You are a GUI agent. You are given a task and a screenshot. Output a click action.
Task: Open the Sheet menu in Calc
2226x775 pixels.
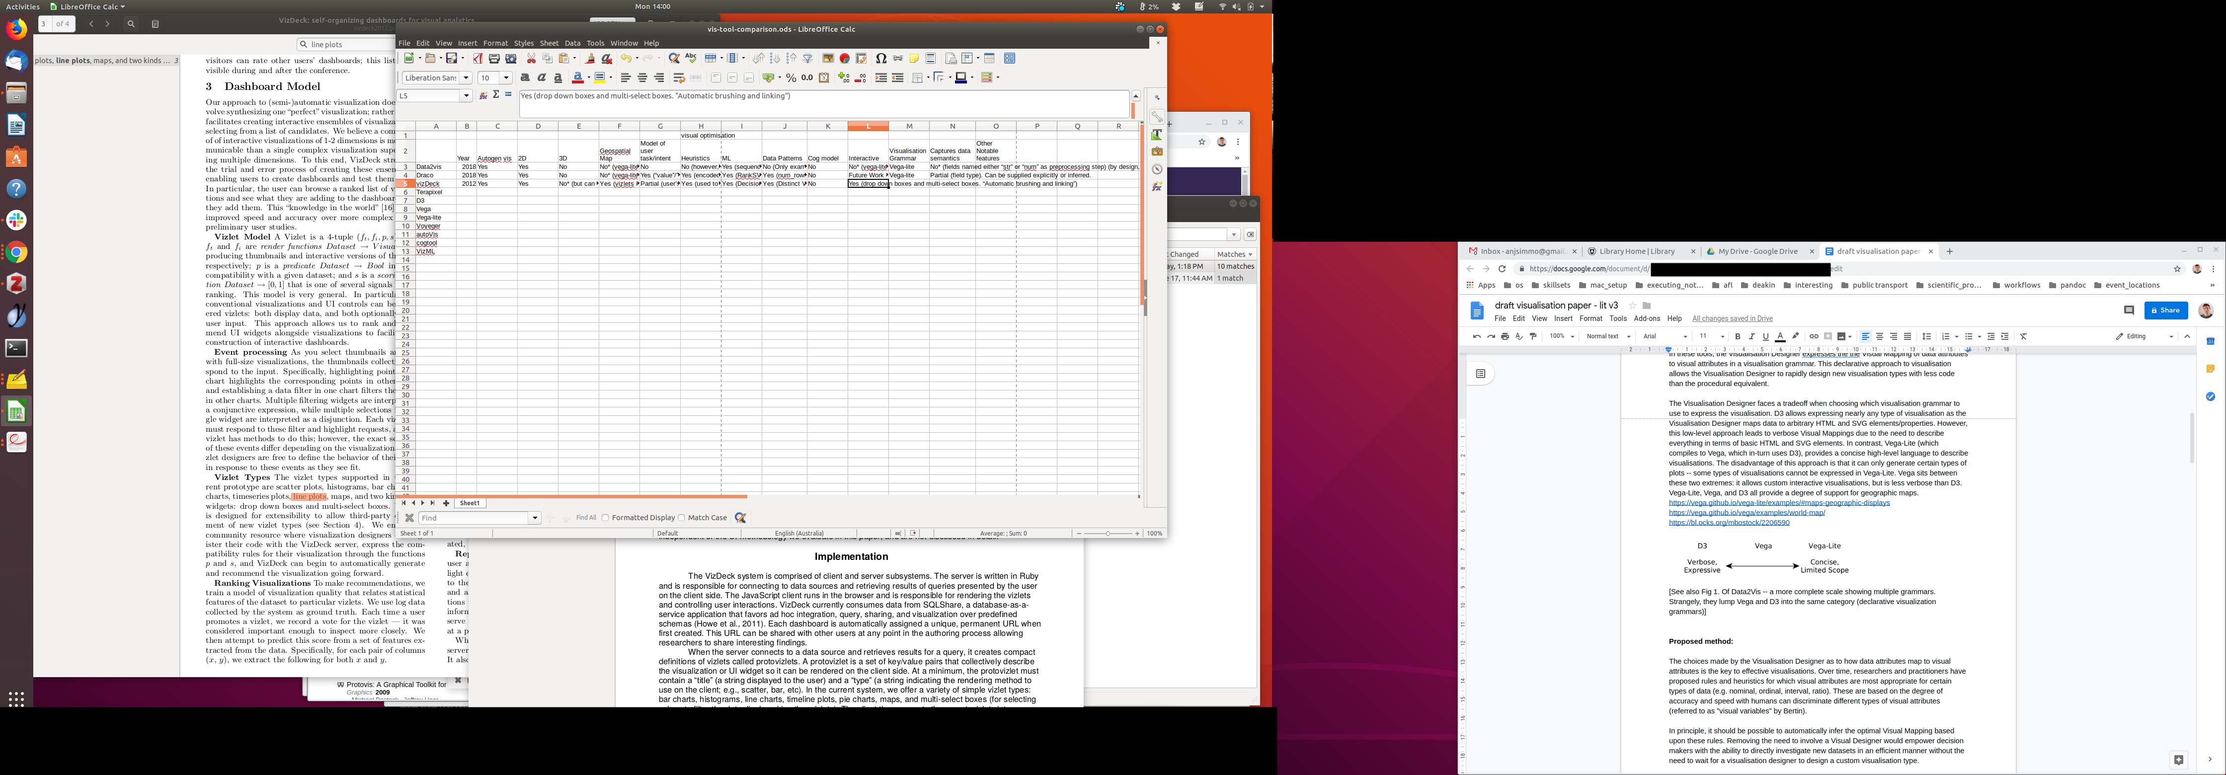click(549, 43)
